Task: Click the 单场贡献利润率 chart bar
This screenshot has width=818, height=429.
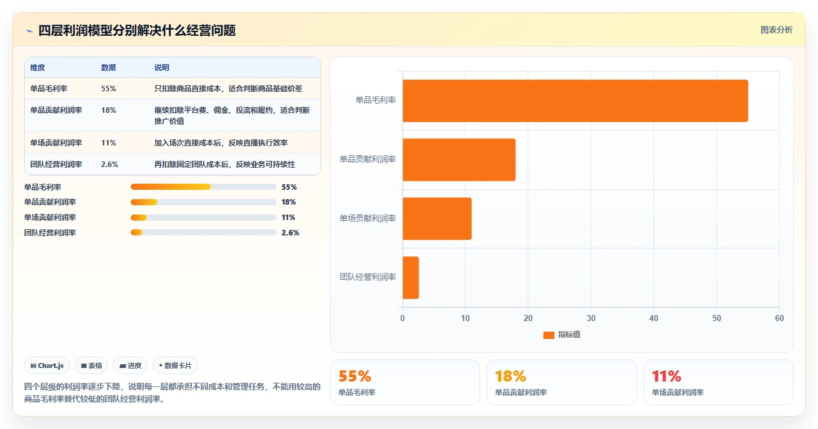Action: [x=437, y=219]
